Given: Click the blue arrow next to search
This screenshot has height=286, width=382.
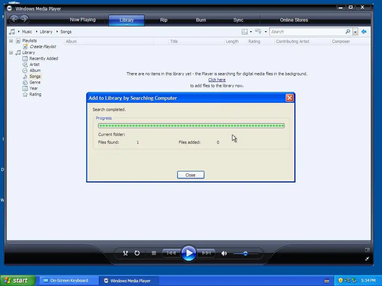Looking at the screenshot, I should point(364,32).
